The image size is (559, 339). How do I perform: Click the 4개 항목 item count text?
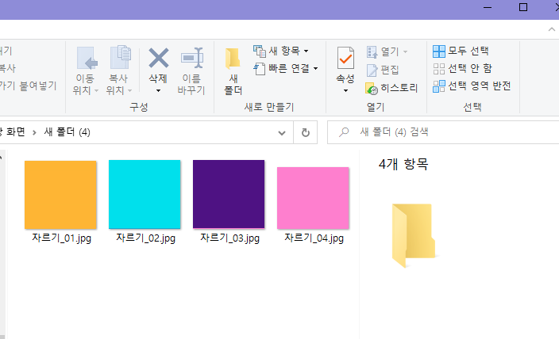point(403,164)
